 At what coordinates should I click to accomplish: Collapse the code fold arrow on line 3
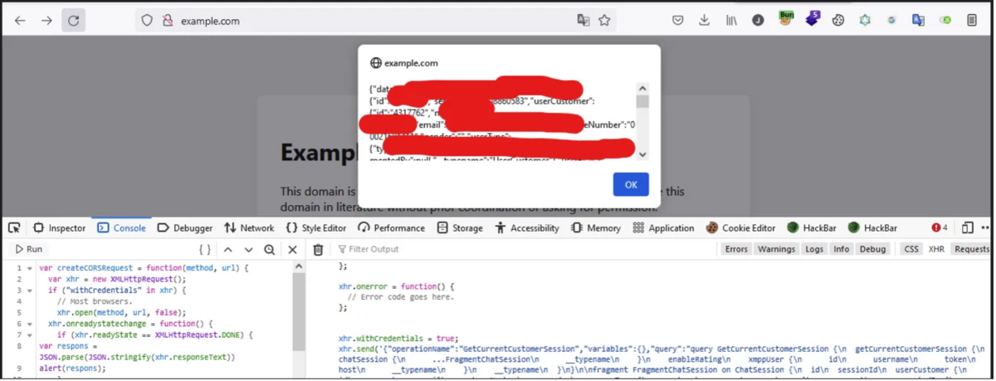(x=30, y=291)
